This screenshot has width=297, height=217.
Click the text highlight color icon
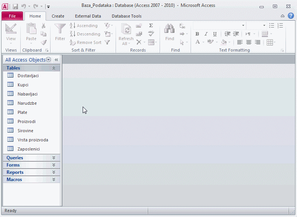pos(210,42)
